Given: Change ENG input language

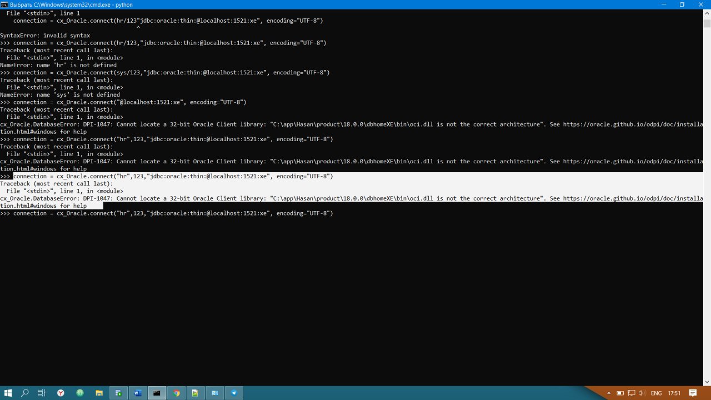Looking at the screenshot, I should pyautogui.click(x=656, y=393).
